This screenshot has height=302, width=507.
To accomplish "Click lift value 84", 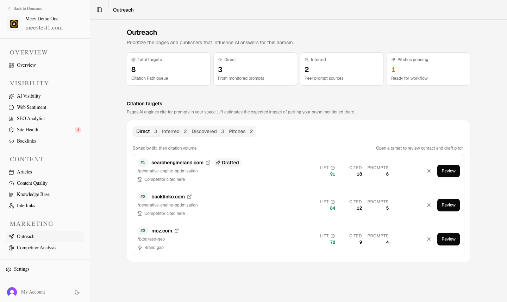I will (x=333, y=208).
